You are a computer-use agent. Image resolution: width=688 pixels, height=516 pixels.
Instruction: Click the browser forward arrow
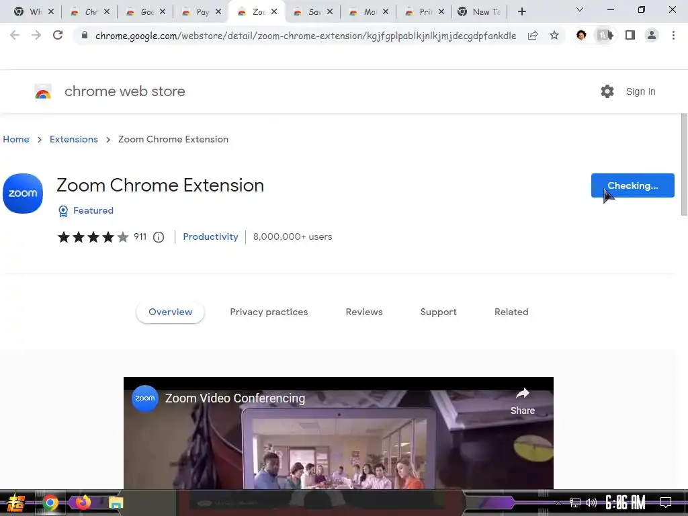36,35
